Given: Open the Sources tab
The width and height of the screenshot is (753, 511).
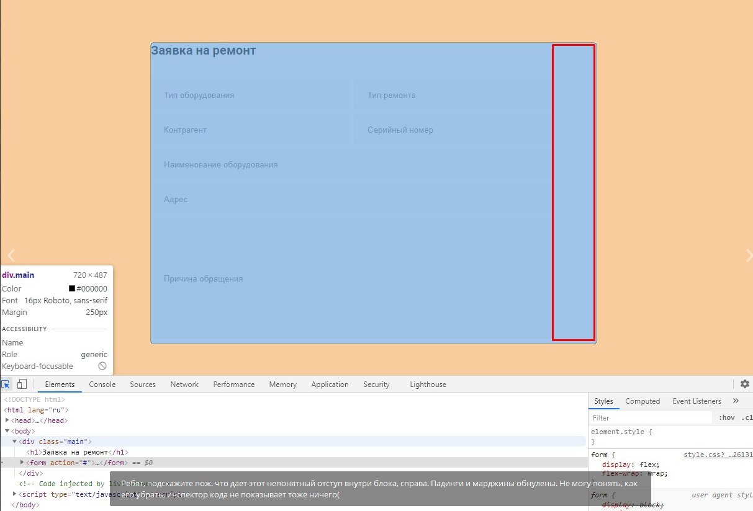Looking at the screenshot, I should click(x=143, y=384).
